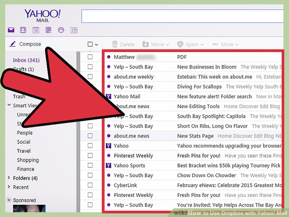The height and width of the screenshot is (217, 289).
Task: Click the Yahoo Mail logo
Action: pyautogui.click(x=42, y=16)
